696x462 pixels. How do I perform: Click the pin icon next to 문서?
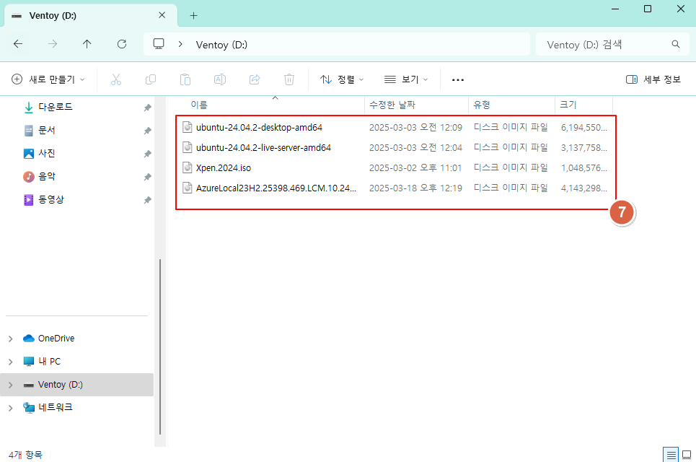pos(147,131)
